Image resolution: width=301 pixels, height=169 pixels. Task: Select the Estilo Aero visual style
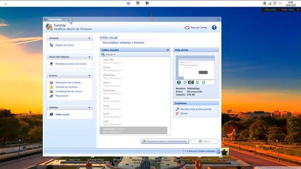coord(134,92)
